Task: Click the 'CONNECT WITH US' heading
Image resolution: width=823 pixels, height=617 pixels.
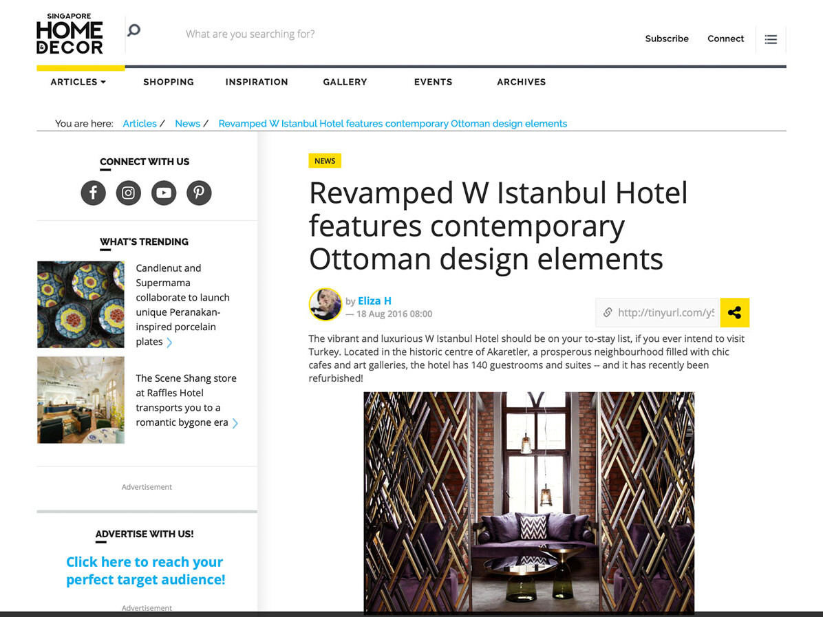Action: click(x=145, y=162)
